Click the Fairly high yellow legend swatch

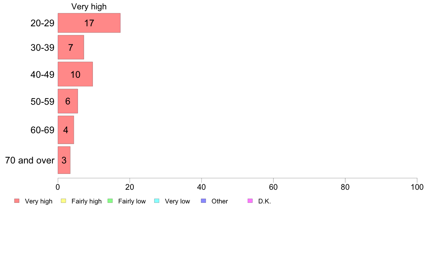64,201
